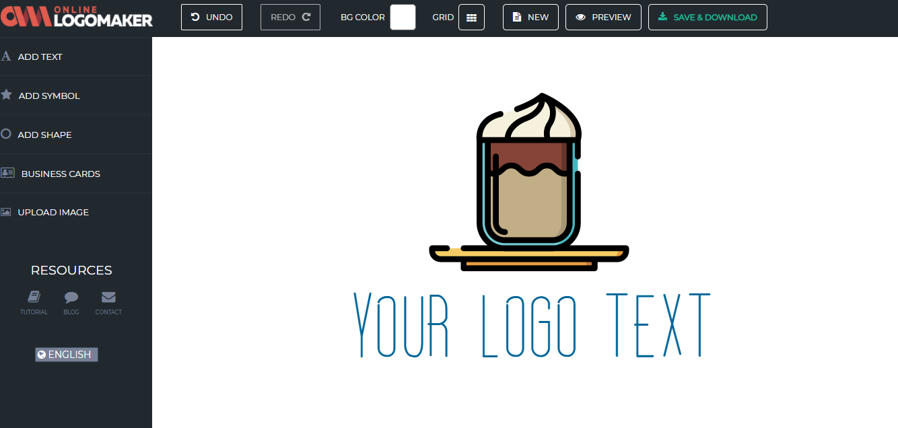
Task: Click the Blog speech bubble icon
Action: 71,296
